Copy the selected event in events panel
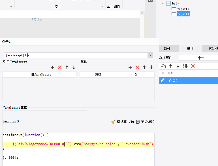Image resolution: width=218 pixels, height=166 pixels. click(x=163, y=66)
